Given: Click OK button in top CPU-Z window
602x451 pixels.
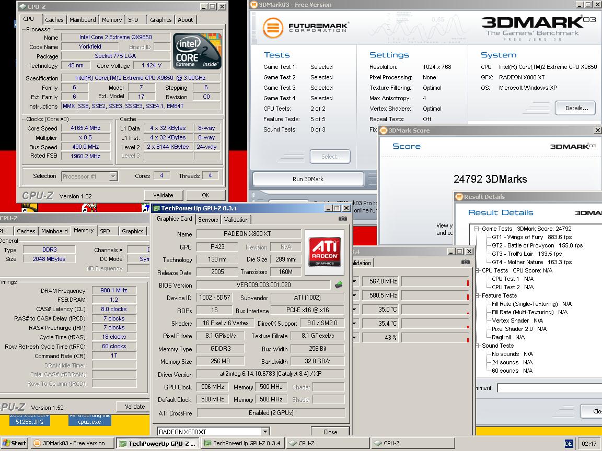Looking at the screenshot, I should point(206,195).
